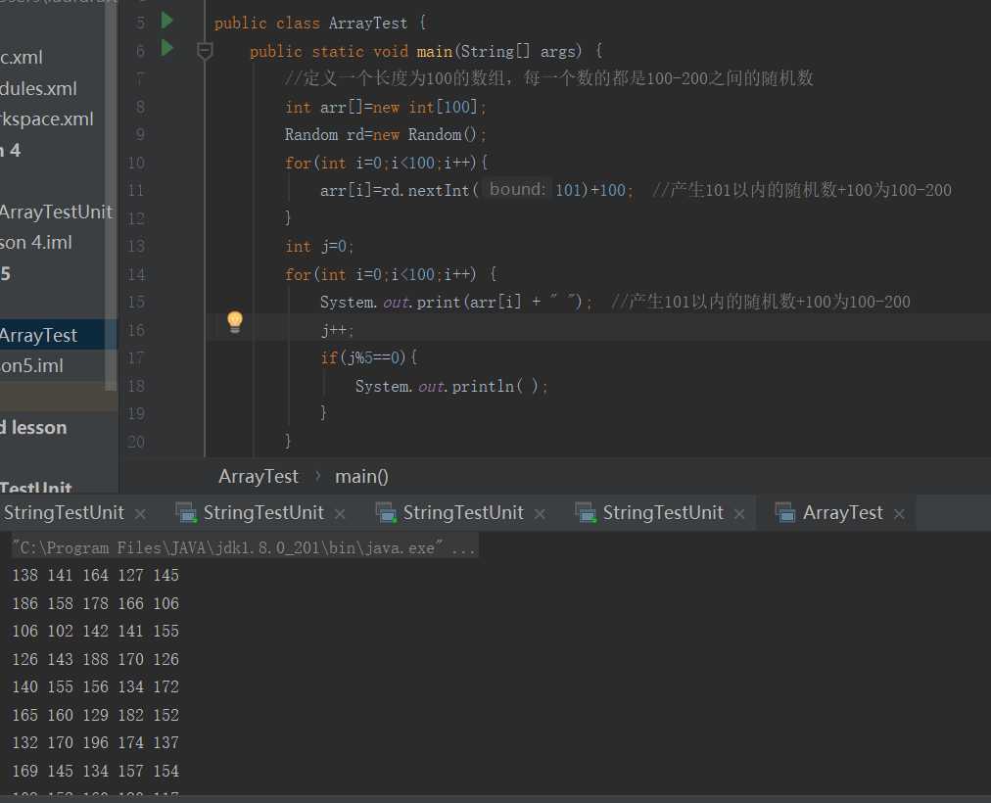Image resolution: width=991 pixels, height=803 pixels.
Task: Close the third StringTestUnit run tab
Action: pyautogui.click(x=540, y=514)
